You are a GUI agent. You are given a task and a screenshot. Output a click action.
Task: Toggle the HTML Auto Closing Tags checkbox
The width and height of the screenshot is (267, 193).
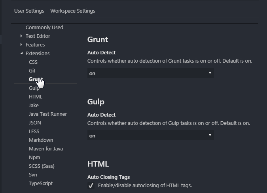pos(91,186)
